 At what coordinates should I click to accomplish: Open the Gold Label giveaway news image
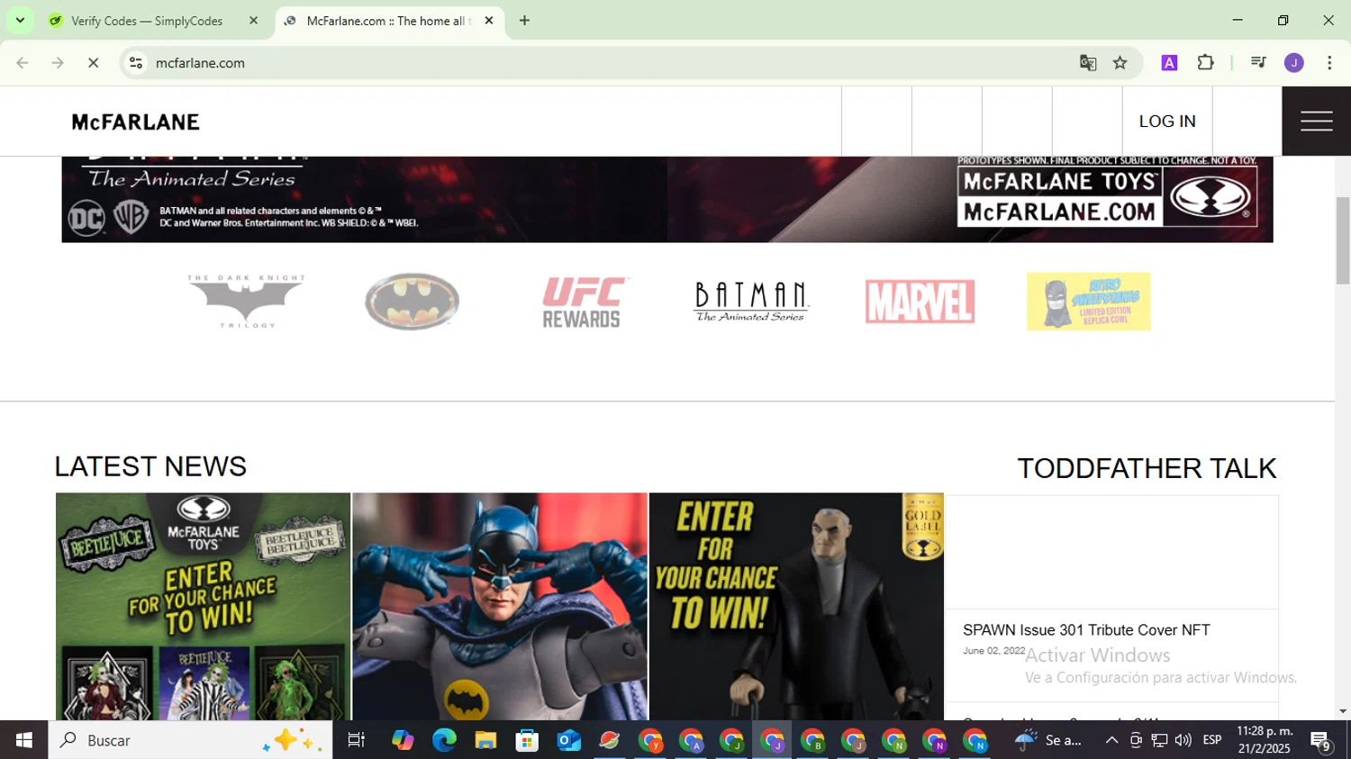point(796,606)
